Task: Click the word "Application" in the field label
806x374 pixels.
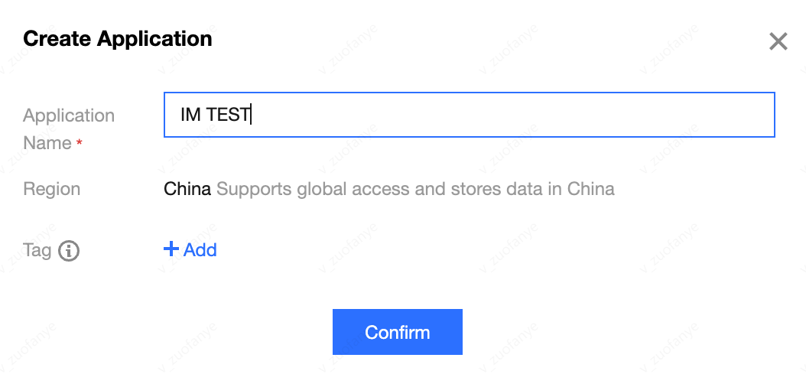Action: tap(69, 115)
